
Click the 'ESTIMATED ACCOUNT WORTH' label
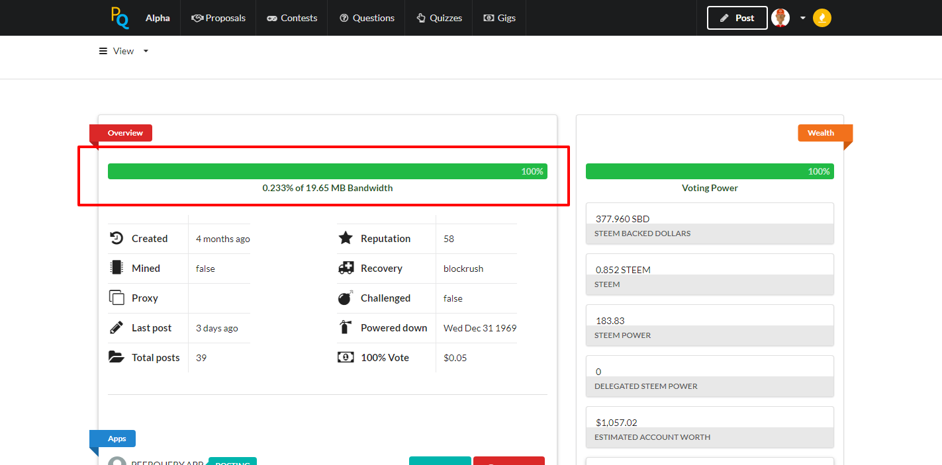coord(652,437)
